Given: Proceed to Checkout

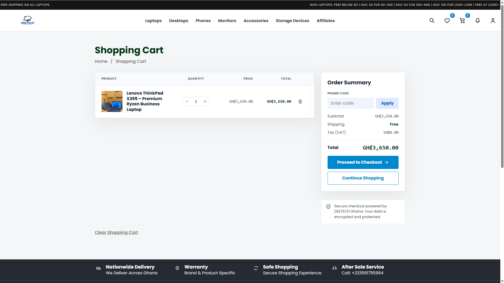Looking at the screenshot, I should (363, 162).
